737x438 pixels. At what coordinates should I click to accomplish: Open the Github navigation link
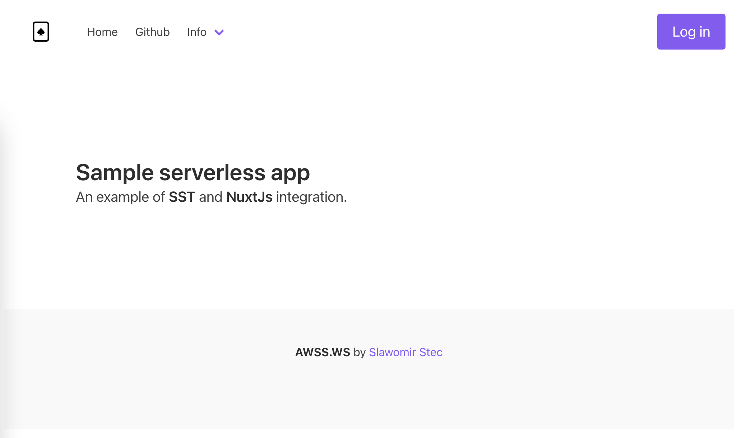coord(152,32)
